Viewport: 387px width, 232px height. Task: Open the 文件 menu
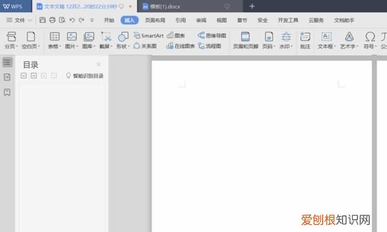(x=16, y=20)
